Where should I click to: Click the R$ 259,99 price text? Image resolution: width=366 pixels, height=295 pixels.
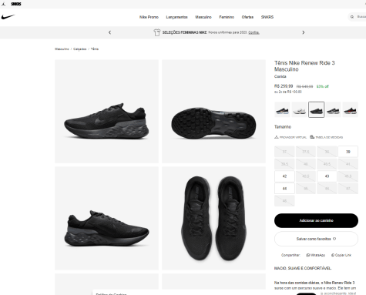pos(284,86)
